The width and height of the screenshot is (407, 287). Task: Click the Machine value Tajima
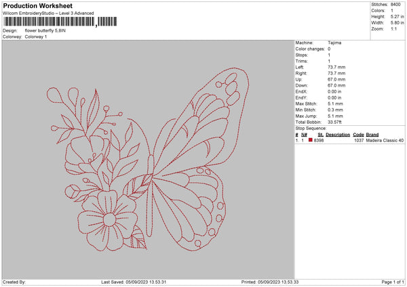pyautogui.click(x=334, y=43)
